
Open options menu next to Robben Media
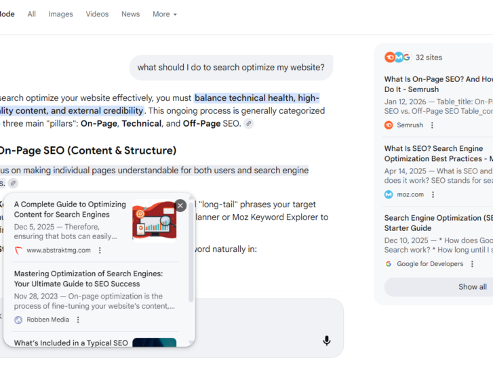pos(78,320)
